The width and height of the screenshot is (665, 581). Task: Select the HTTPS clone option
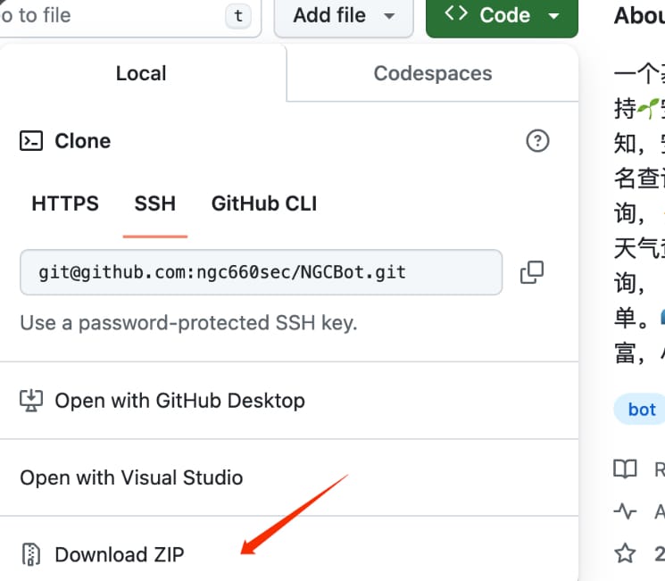click(65, 203)
